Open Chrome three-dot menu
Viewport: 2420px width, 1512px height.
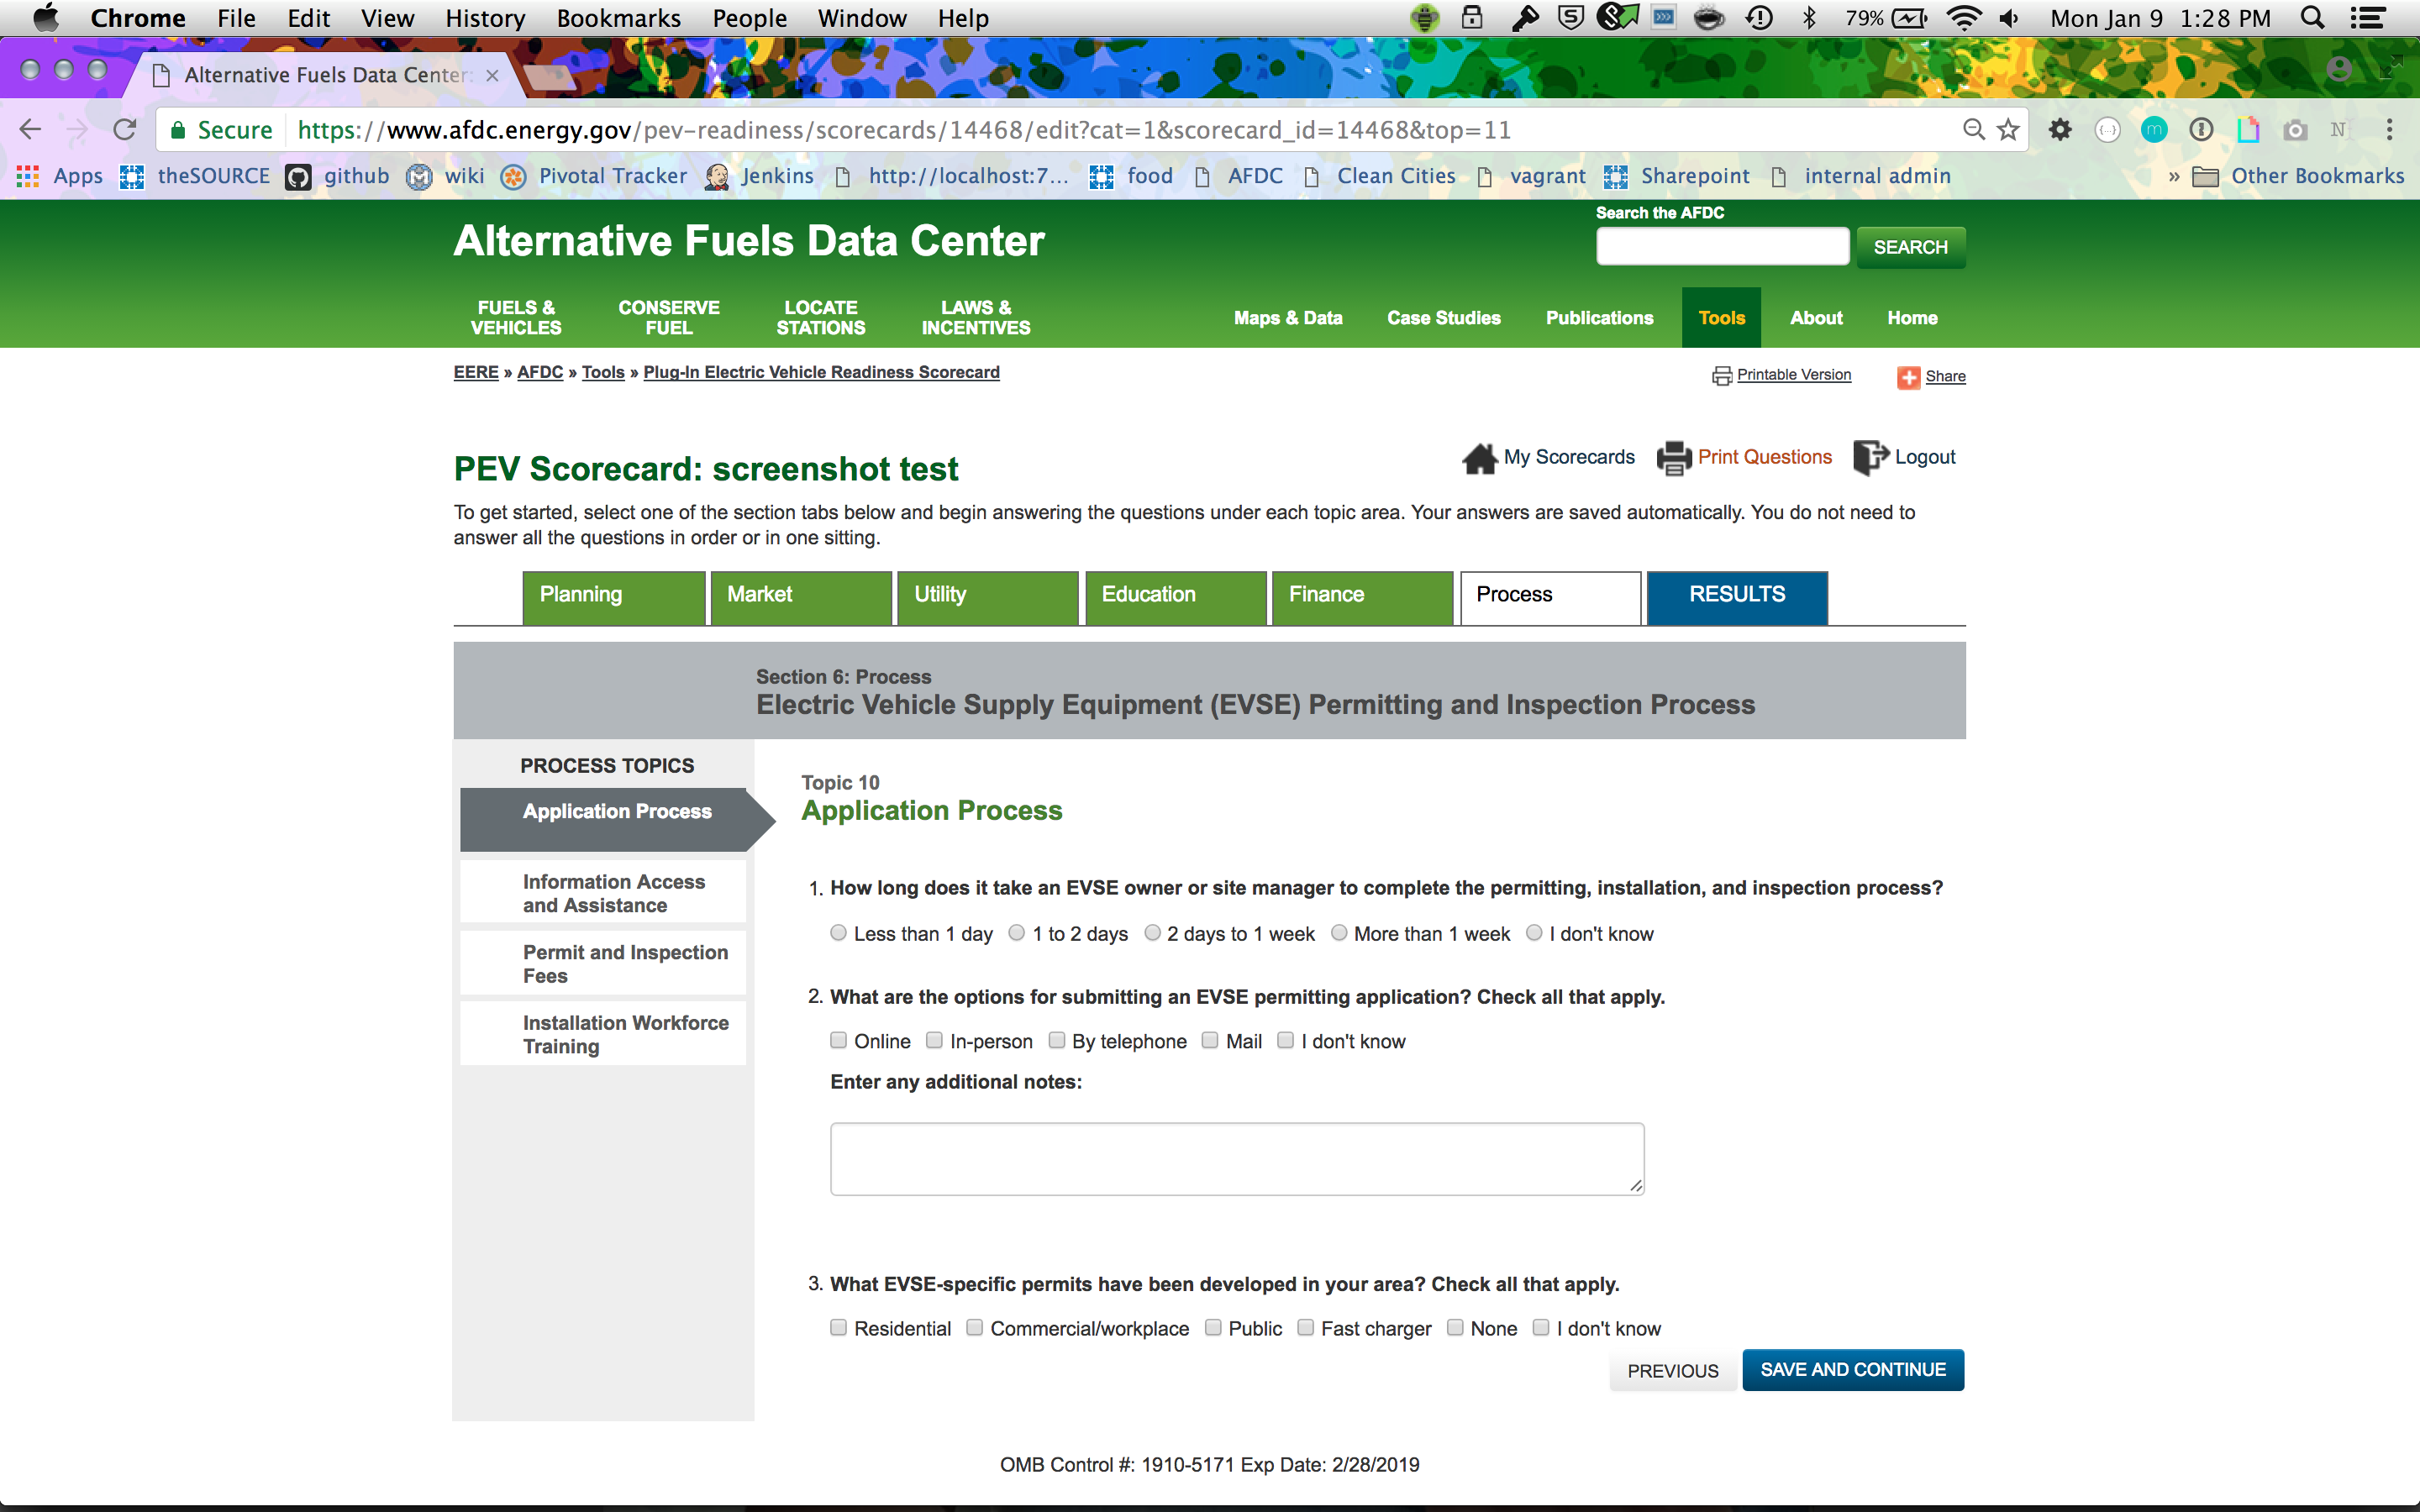(x=2389, y=130)
